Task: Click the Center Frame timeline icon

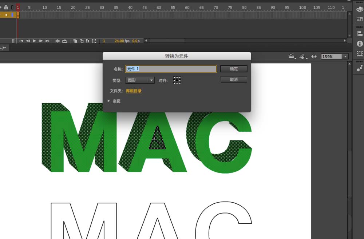Action: 58,41
